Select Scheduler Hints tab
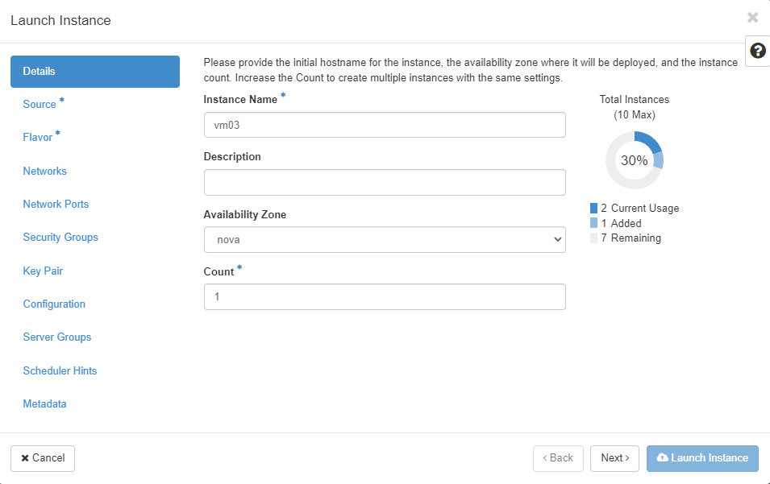This screenshot has height=484, width=770. (x=60, y=371)
